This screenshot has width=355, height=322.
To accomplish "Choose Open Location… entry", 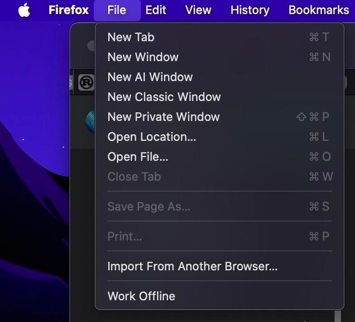I will coord(219,137).
